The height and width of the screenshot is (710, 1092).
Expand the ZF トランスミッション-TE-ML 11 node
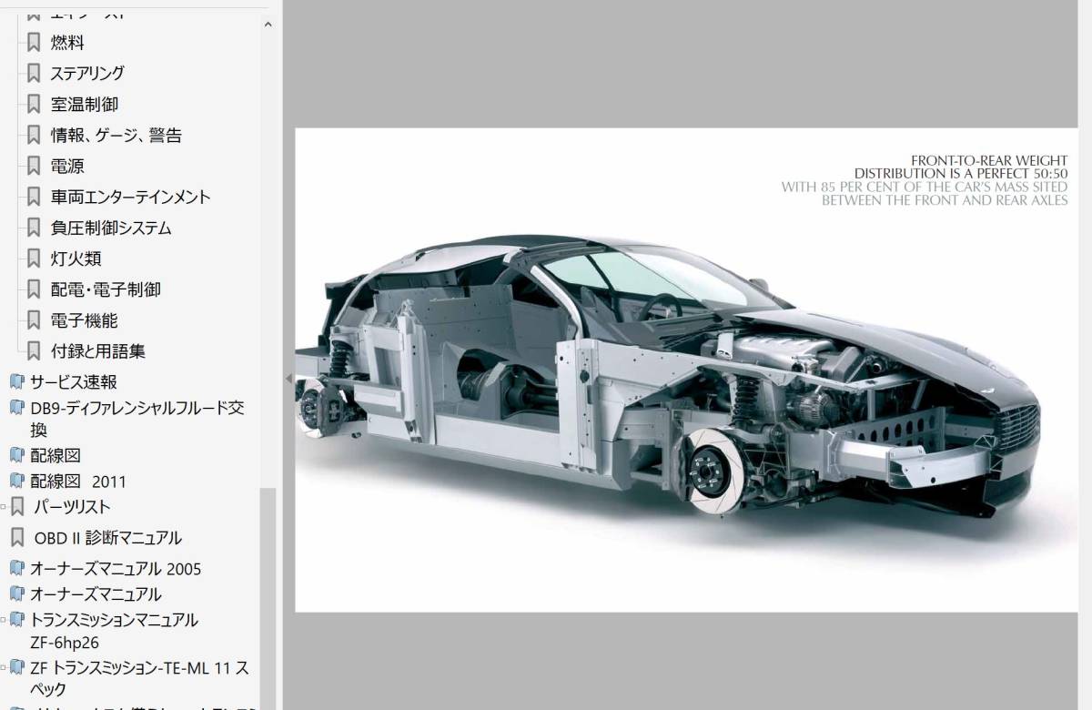click(x=4, y=668)
